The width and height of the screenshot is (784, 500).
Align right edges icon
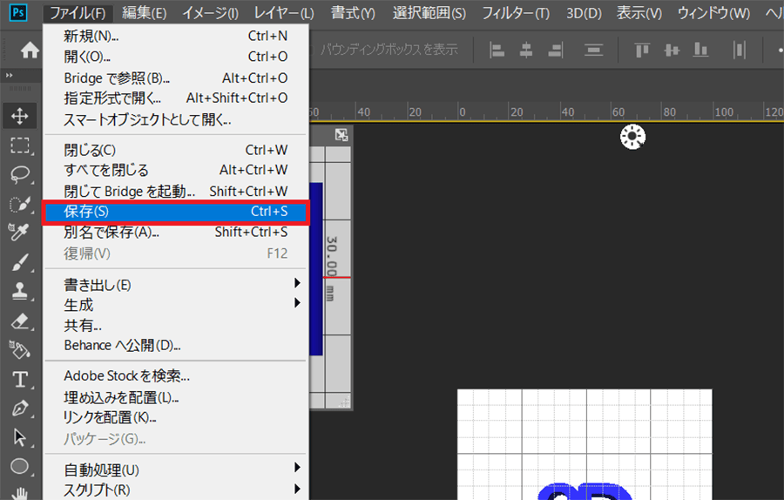(x=556, y=50)
